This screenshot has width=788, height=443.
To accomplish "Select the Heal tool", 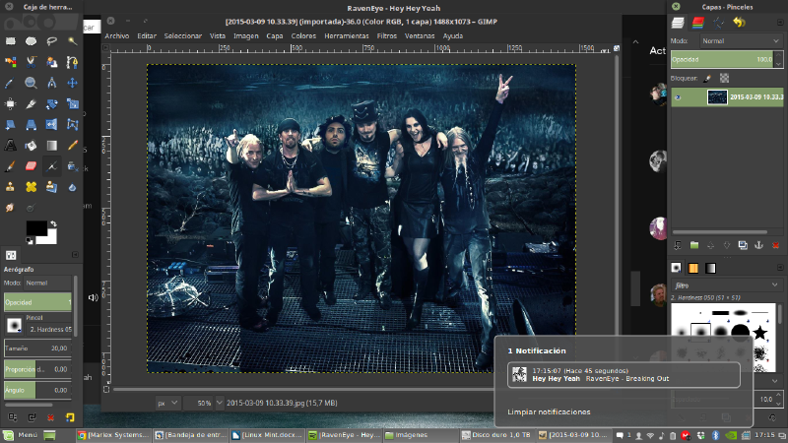I will coord(32,187).
